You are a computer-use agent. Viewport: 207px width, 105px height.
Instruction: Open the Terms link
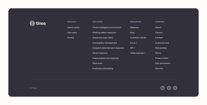coord(158,53)
